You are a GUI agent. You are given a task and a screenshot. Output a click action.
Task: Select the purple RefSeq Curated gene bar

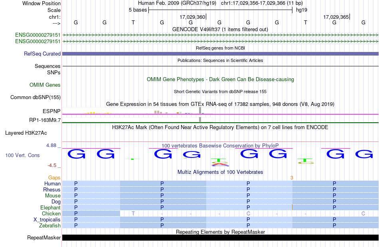(220, 54)
